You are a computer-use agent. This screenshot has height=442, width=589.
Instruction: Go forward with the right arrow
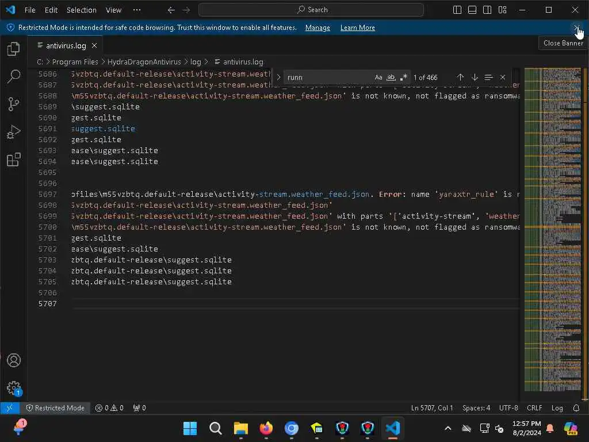coord(186,10)
